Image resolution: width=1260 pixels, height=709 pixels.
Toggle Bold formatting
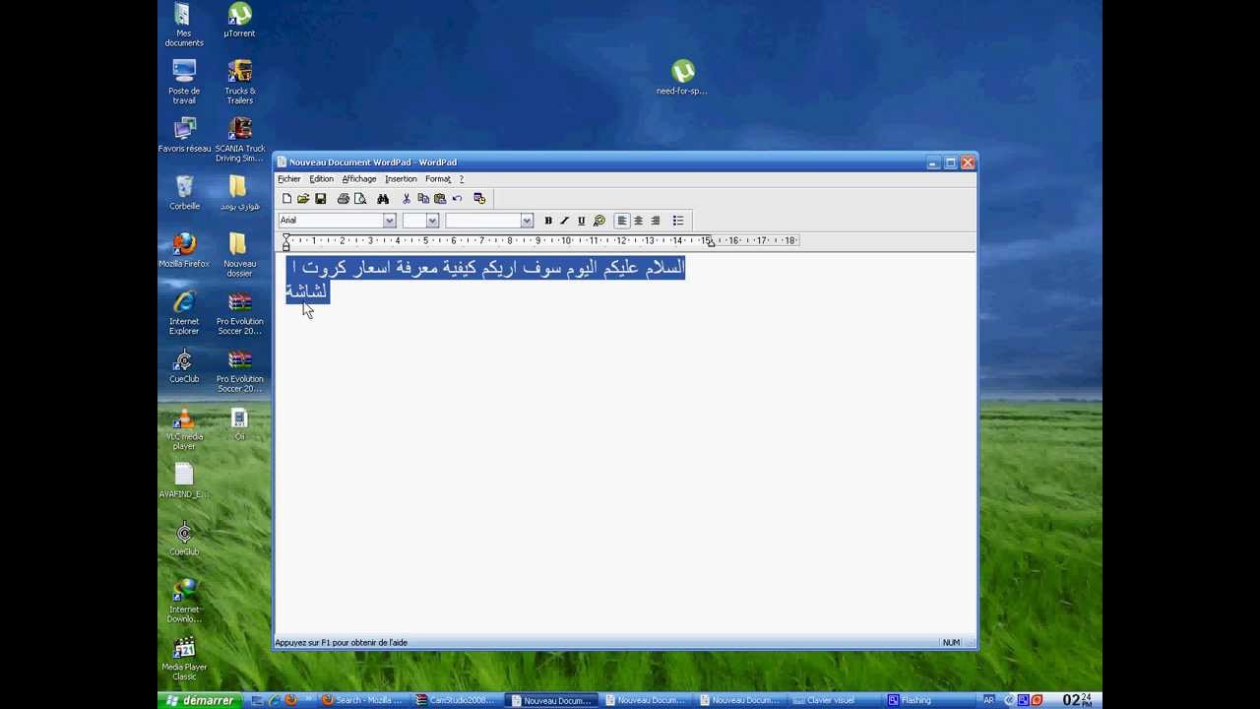pyautogui.click(x=548, y=221)
